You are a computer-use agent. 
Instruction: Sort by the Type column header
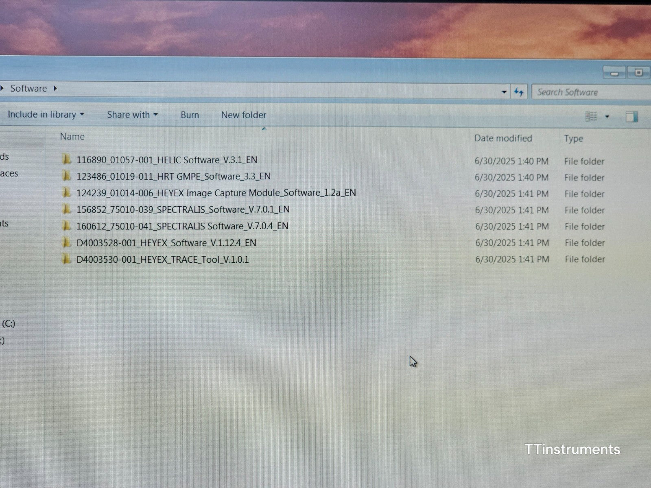[573, 139]
